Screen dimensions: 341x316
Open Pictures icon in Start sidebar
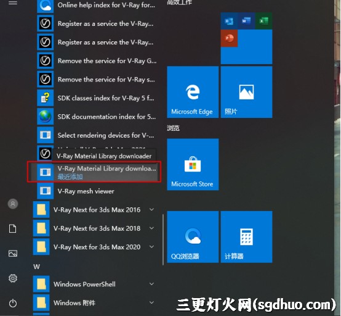click(13, 254)
